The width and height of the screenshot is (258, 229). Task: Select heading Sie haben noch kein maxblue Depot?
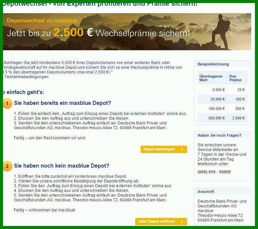click(61, 166)
